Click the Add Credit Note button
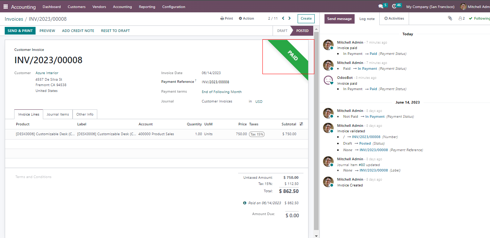 pyautogui.click(x=78, y=31)
